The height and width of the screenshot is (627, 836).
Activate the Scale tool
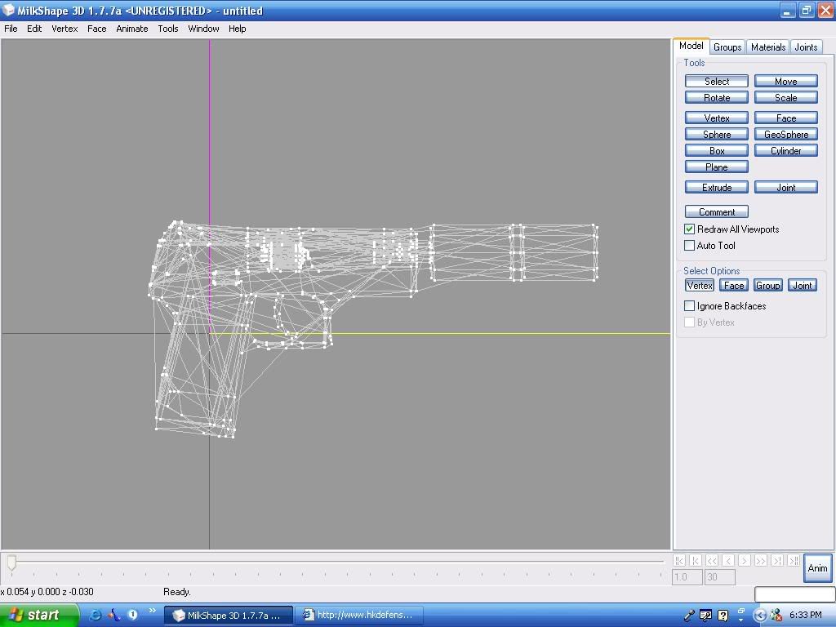pos(786,98)
